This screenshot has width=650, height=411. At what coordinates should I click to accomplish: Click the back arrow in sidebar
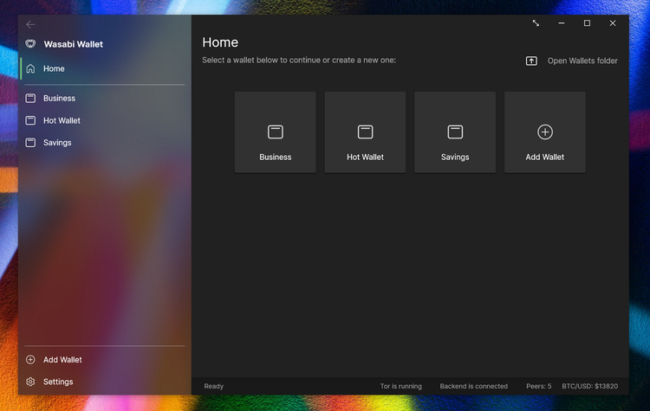(30, 24)
